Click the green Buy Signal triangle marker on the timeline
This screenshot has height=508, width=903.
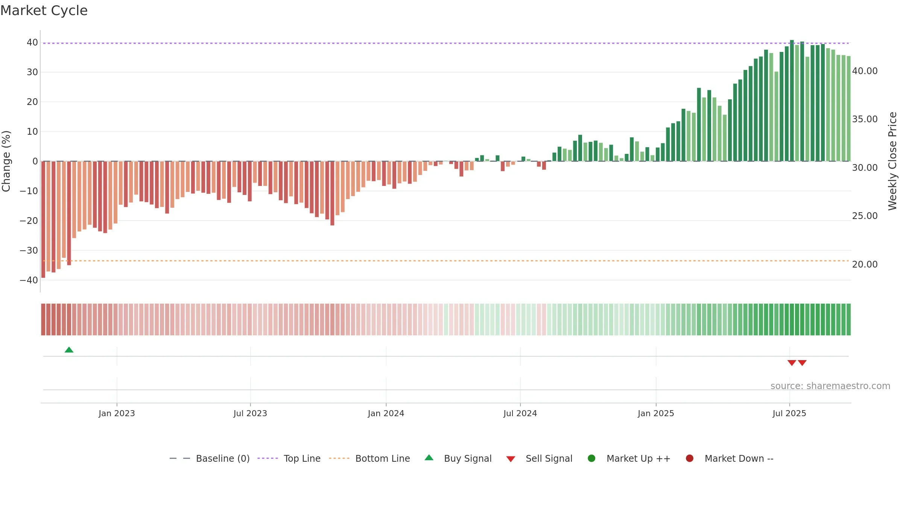(69, 350)
